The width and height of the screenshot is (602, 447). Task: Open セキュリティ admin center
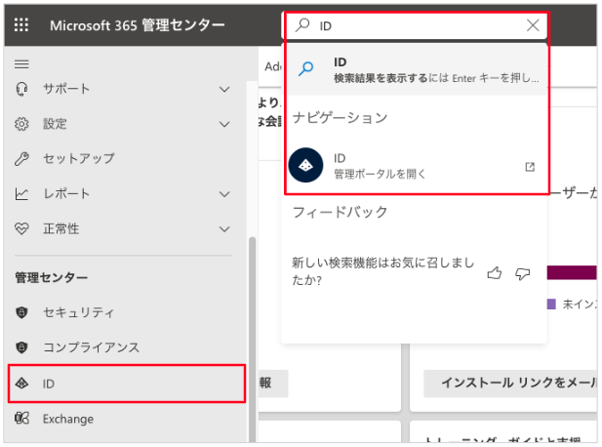[x=123, y=312]
